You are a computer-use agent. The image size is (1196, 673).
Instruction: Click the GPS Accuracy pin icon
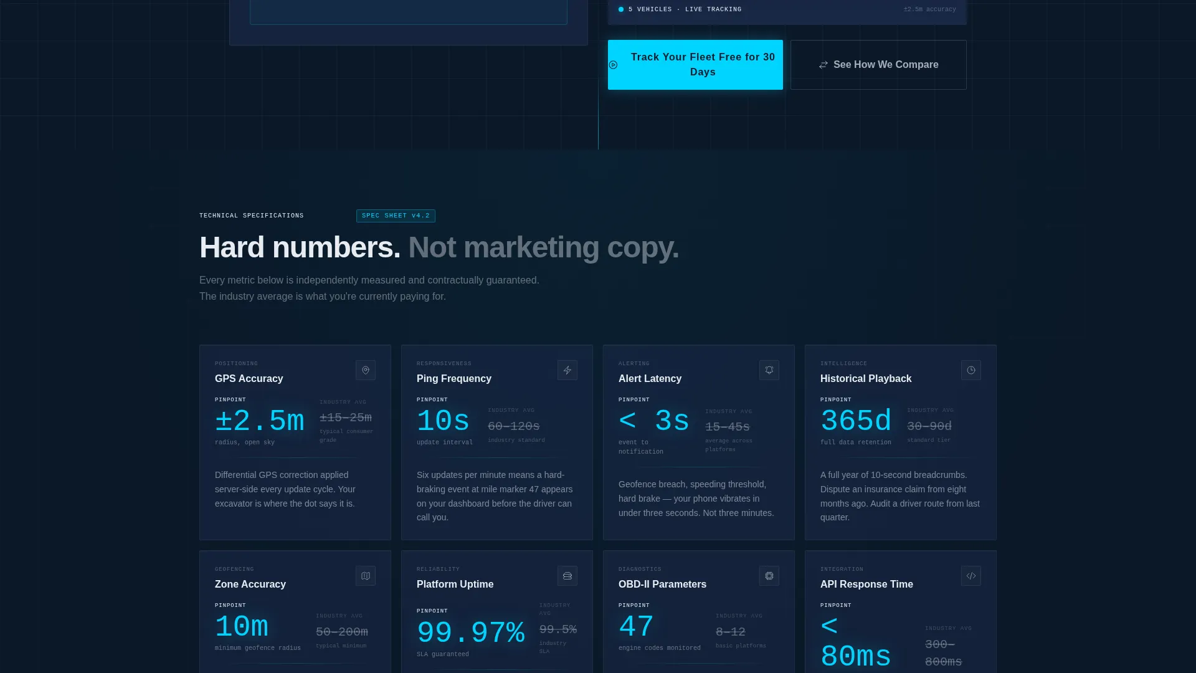(366, 370)
